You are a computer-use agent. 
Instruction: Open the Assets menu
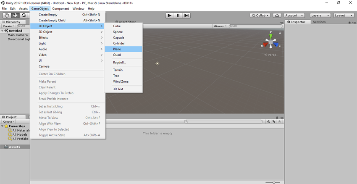[23, 8]
